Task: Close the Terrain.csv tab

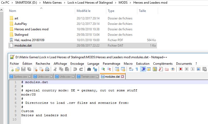Action: pos(97,77)
